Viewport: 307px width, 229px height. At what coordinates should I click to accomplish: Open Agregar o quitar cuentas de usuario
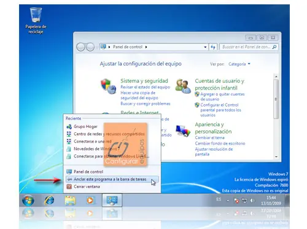pos(222,97)
